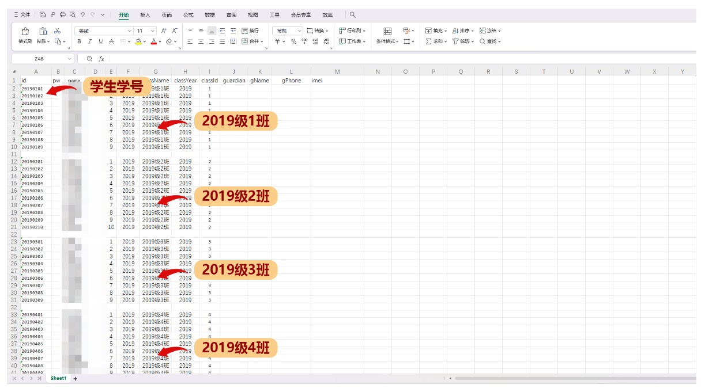This screenshot has width=705, height=392.
Task: Click the Format Painter (格式刷) icon
Action: point(25,31)
